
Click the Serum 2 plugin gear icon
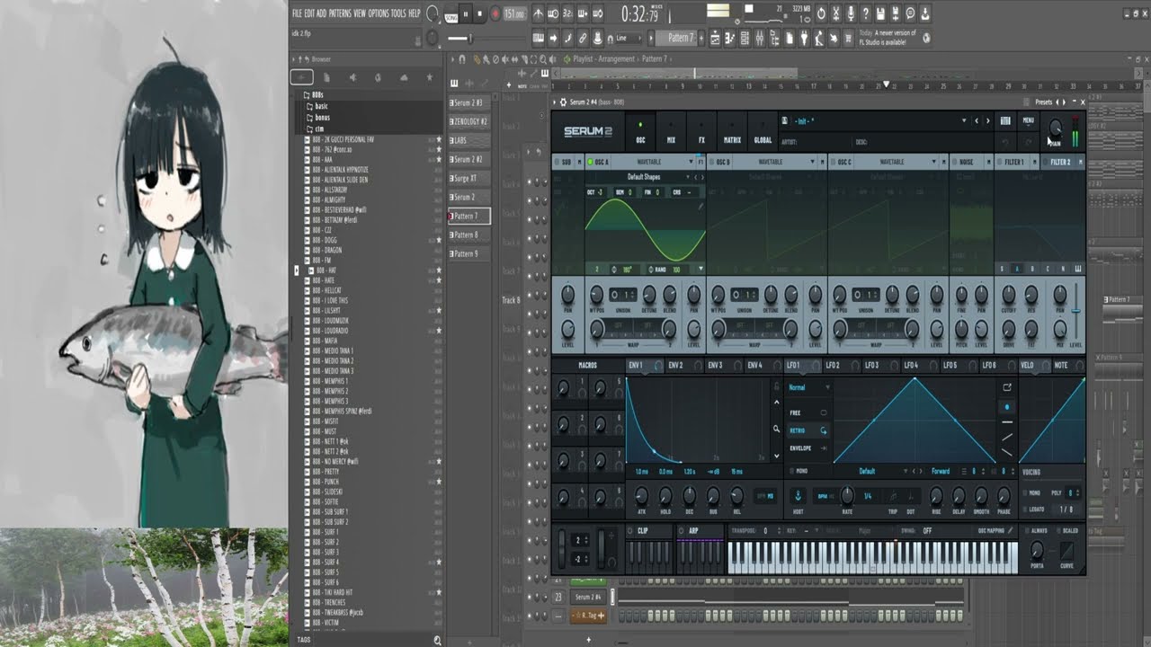coord(564,102)
